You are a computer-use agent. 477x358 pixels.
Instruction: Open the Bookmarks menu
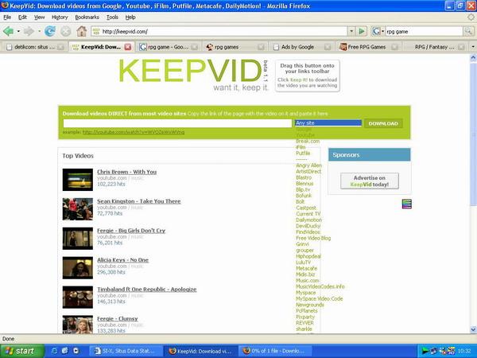click(87, 18)
